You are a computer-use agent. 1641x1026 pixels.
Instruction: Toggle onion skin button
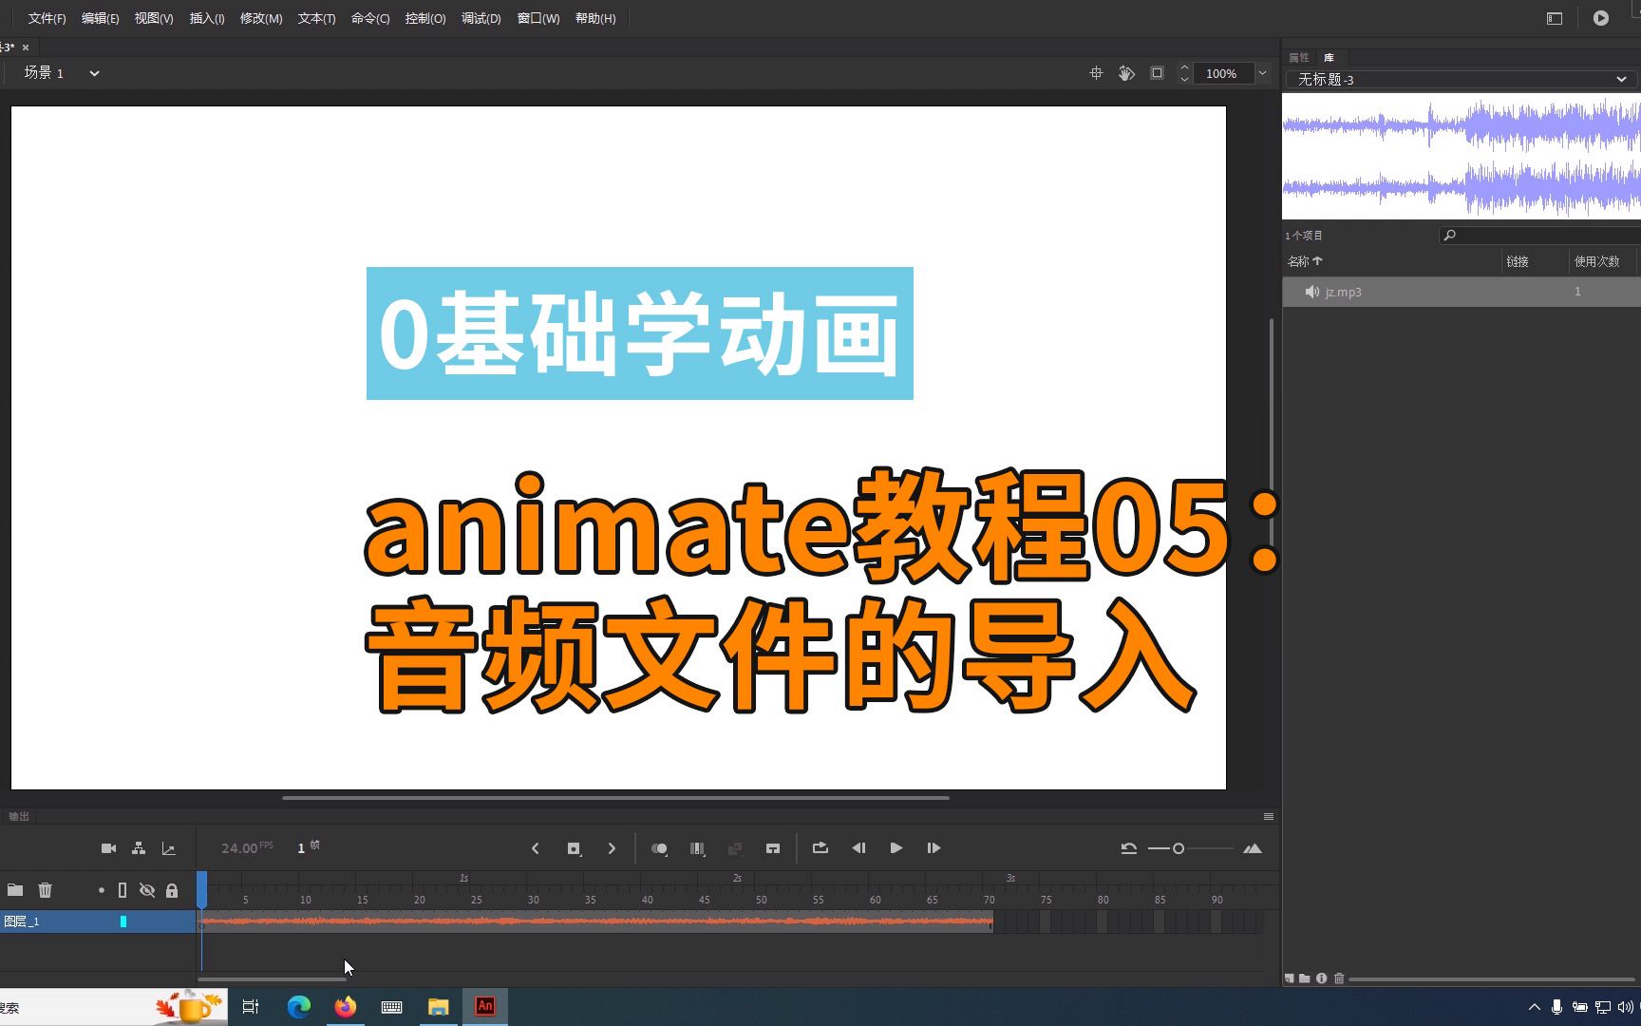659,848
